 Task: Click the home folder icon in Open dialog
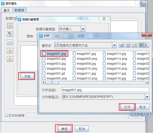(x=128, y=45)
